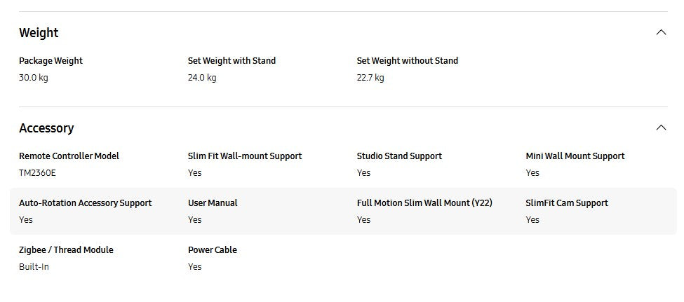Viewport: 684px width, 302px height.
Task: Click the Zigbee / Thread Module label
Action: pyautogui.click(x=66, y=250)
